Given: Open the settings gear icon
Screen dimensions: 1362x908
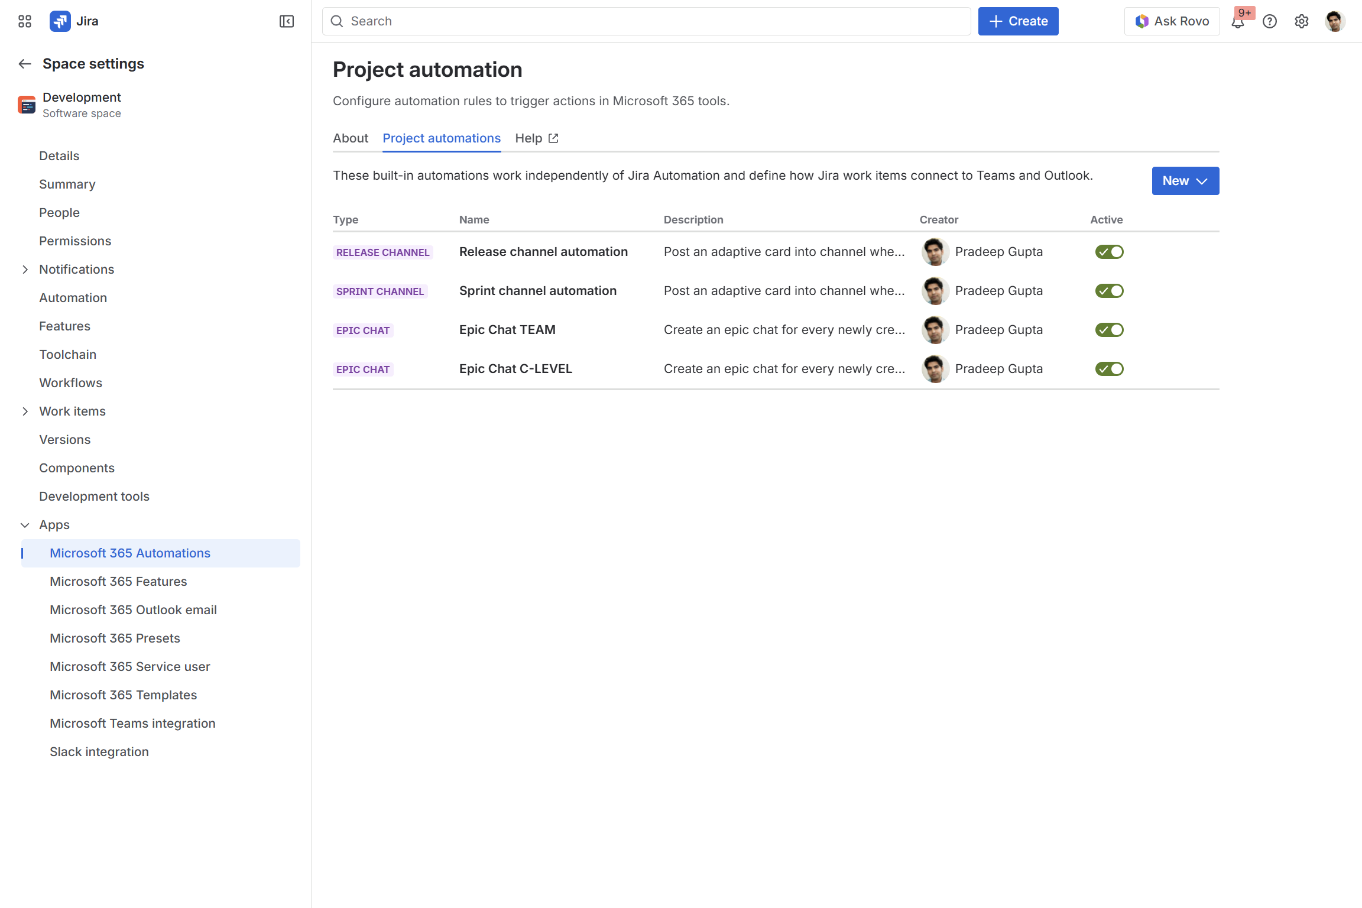Looking at the screenshot, I should (x=1302, y=21).
